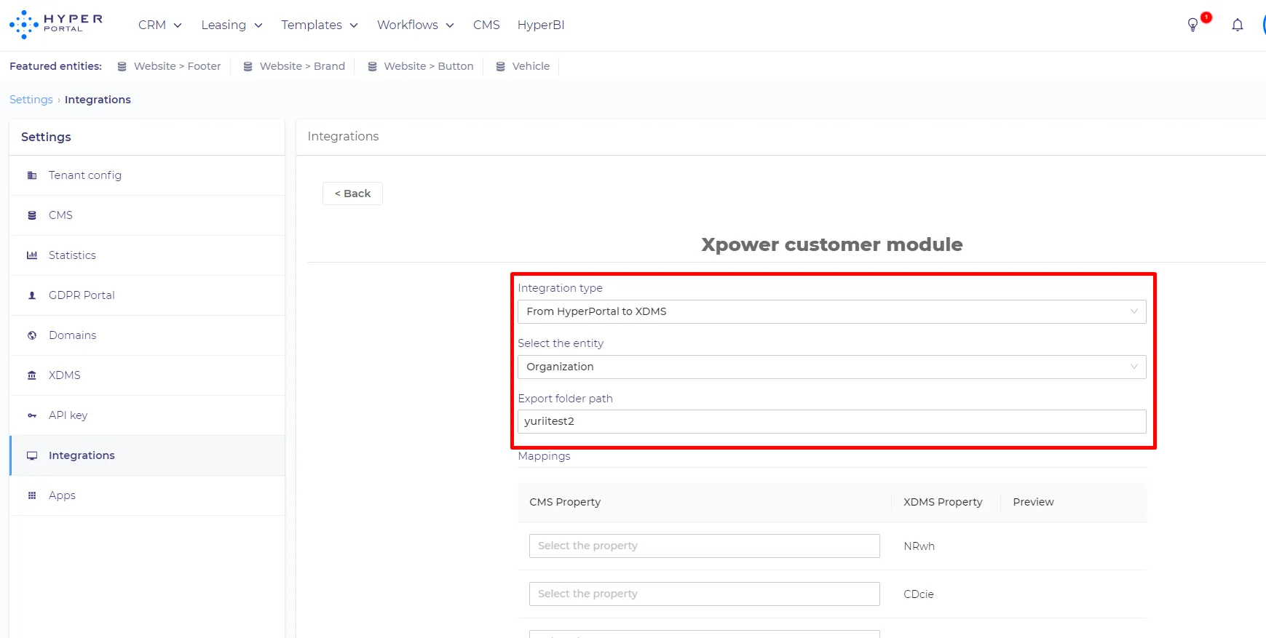Click the Integrations breadcrumb text
This screenshot has width=1266, height=638.
(x=98, y=100)
